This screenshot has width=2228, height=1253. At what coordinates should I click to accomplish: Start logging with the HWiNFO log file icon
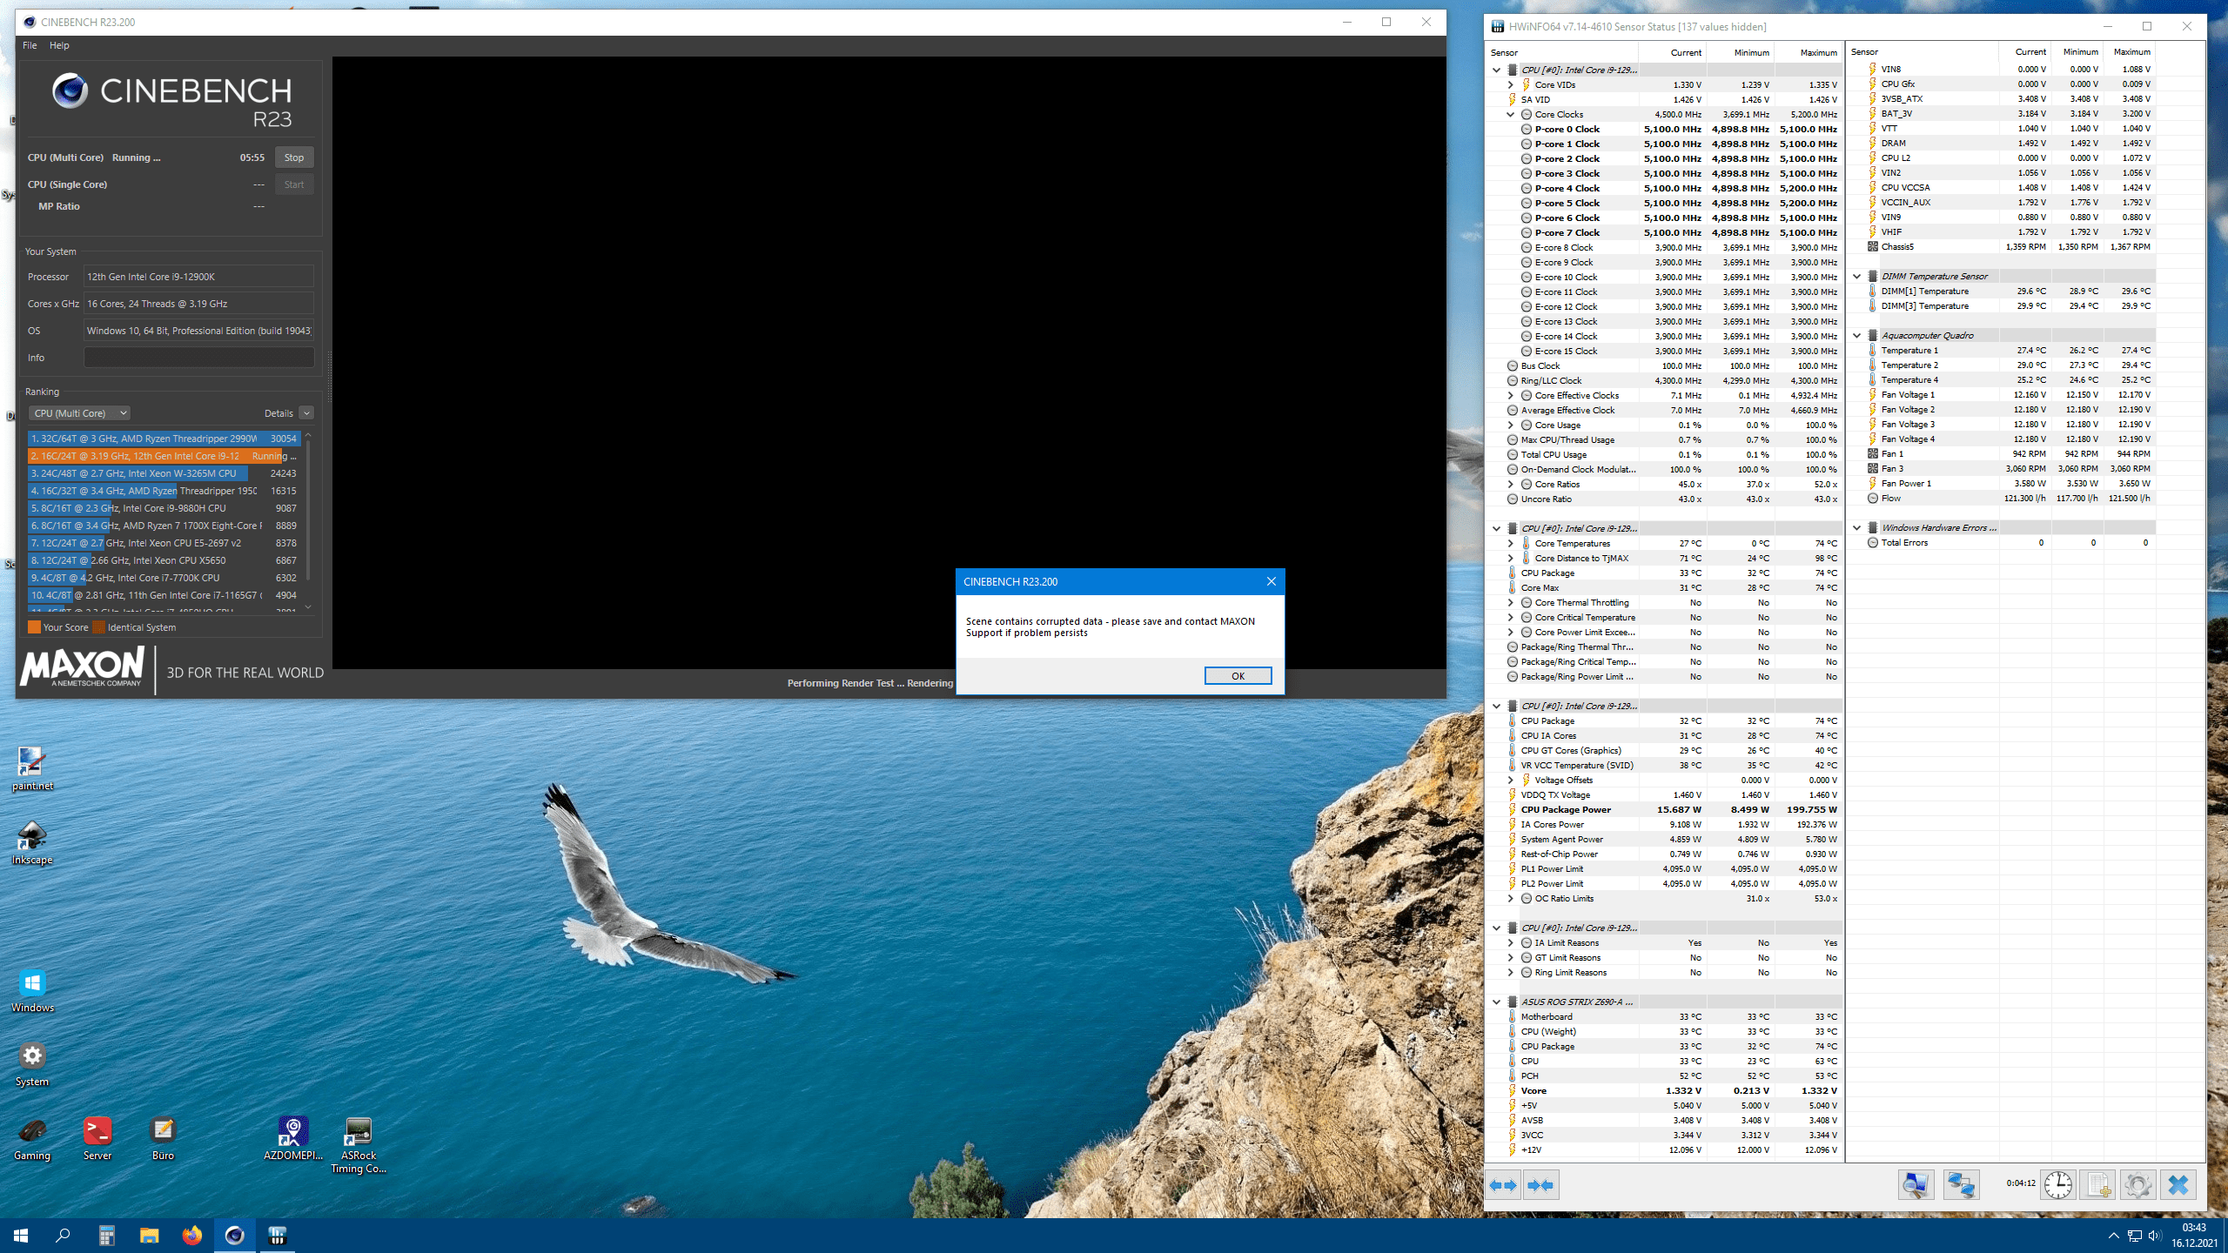[2097, 1185]
